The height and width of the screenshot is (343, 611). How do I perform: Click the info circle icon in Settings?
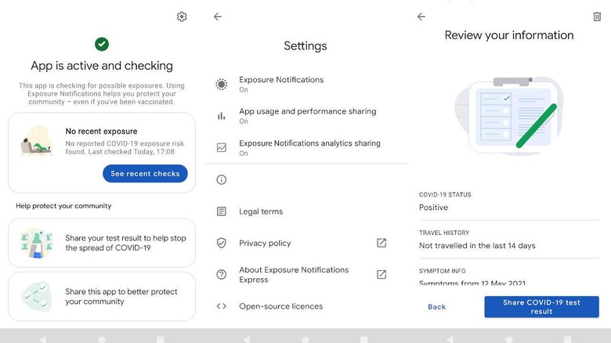click(222, 180)
